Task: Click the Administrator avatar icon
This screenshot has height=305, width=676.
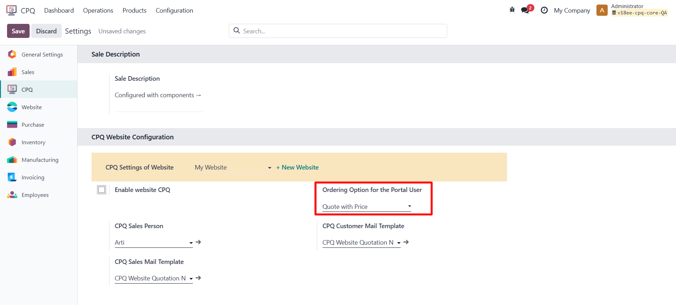Action: click(602, 10)
